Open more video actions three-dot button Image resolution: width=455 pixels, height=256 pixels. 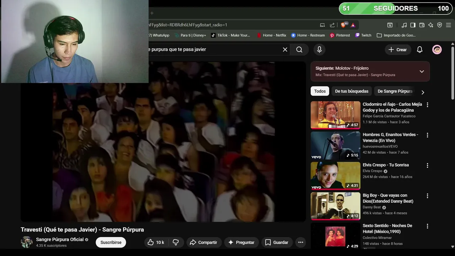(x=301, y=242)
